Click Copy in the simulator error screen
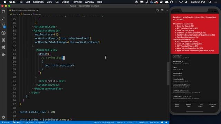This screenshot has height=124, width=221. pyautogui.click(x=201, y=105)
